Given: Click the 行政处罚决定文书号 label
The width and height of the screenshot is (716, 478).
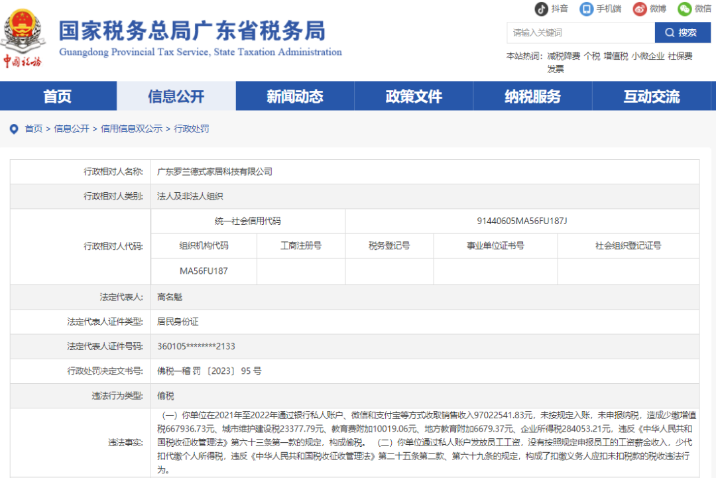Looking at the screenshot, I should [x=105, y=371].
